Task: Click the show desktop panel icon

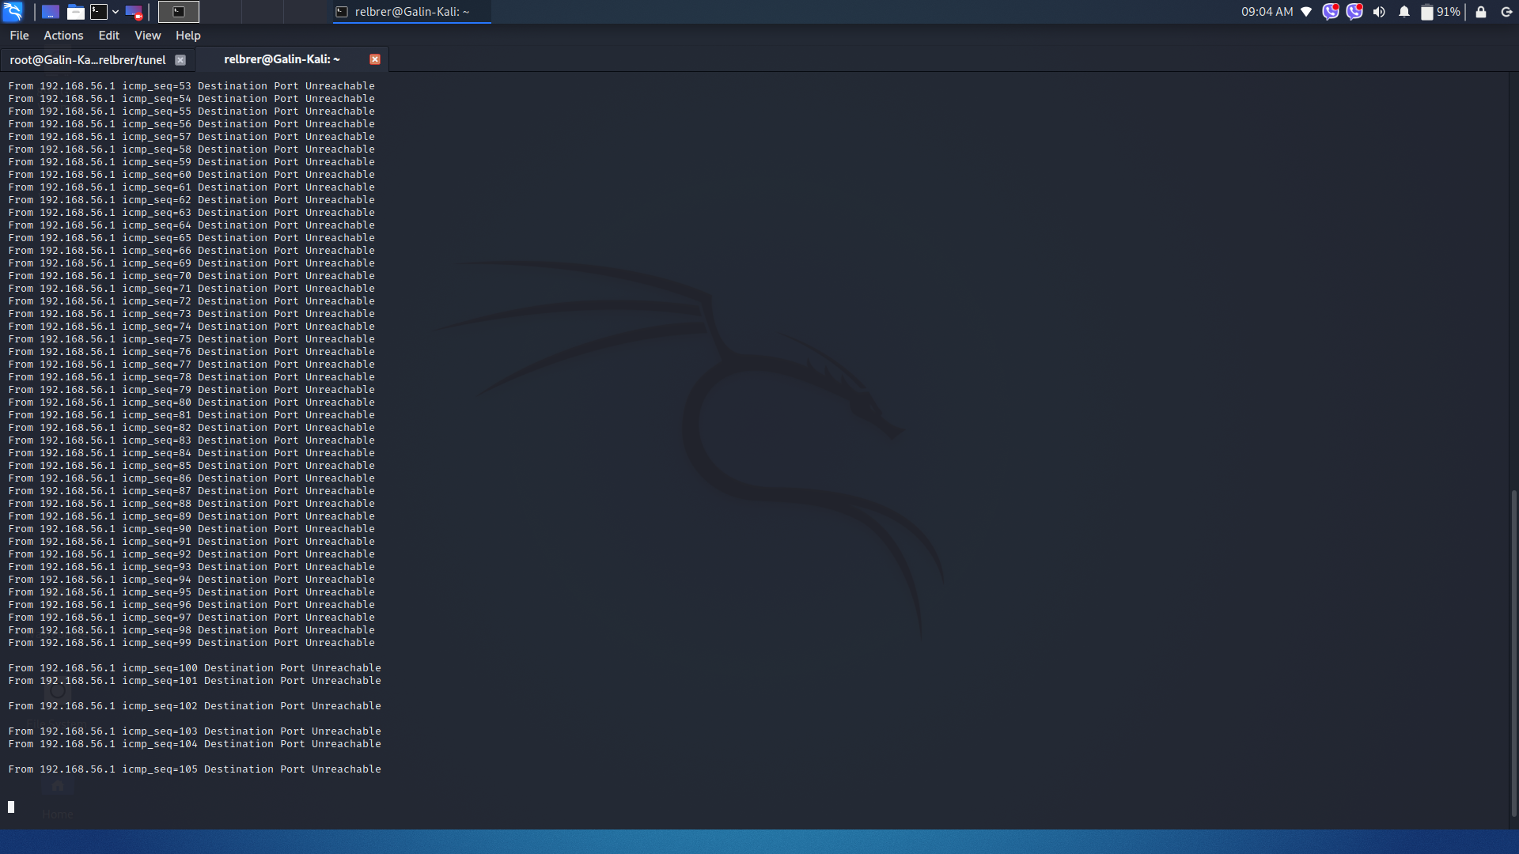Action: (51, 12)
